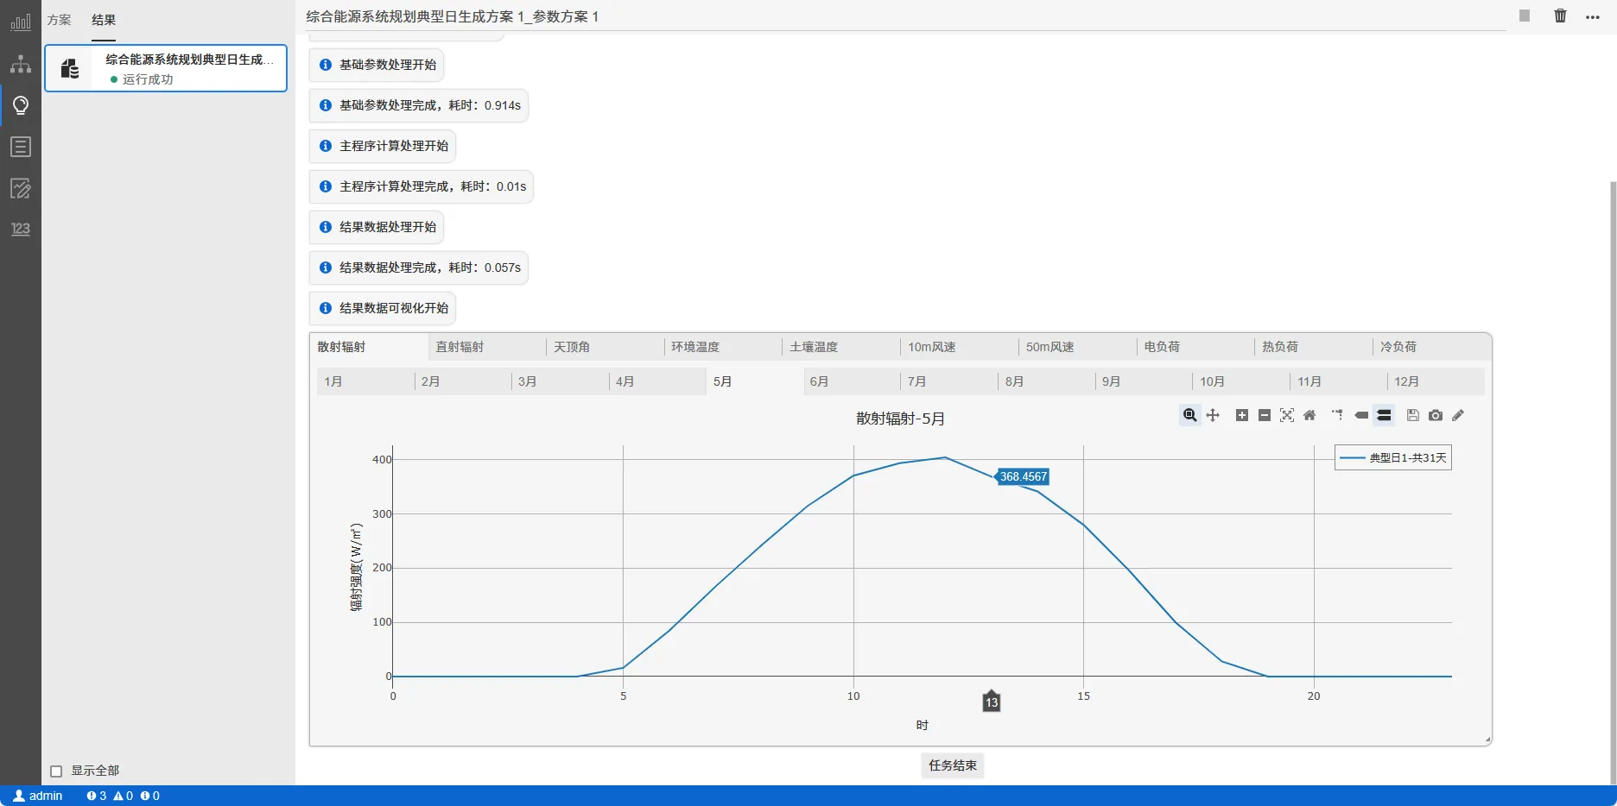Select the 3月 month tab
Viewport: 1617px width, 806px height.
[560, 381]
